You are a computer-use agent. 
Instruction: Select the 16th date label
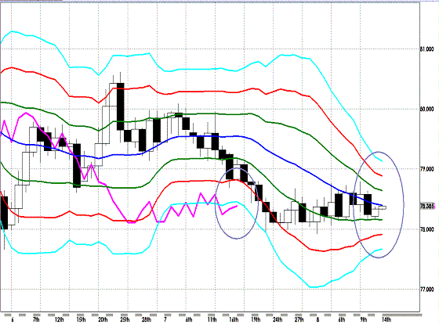[234, 319]
